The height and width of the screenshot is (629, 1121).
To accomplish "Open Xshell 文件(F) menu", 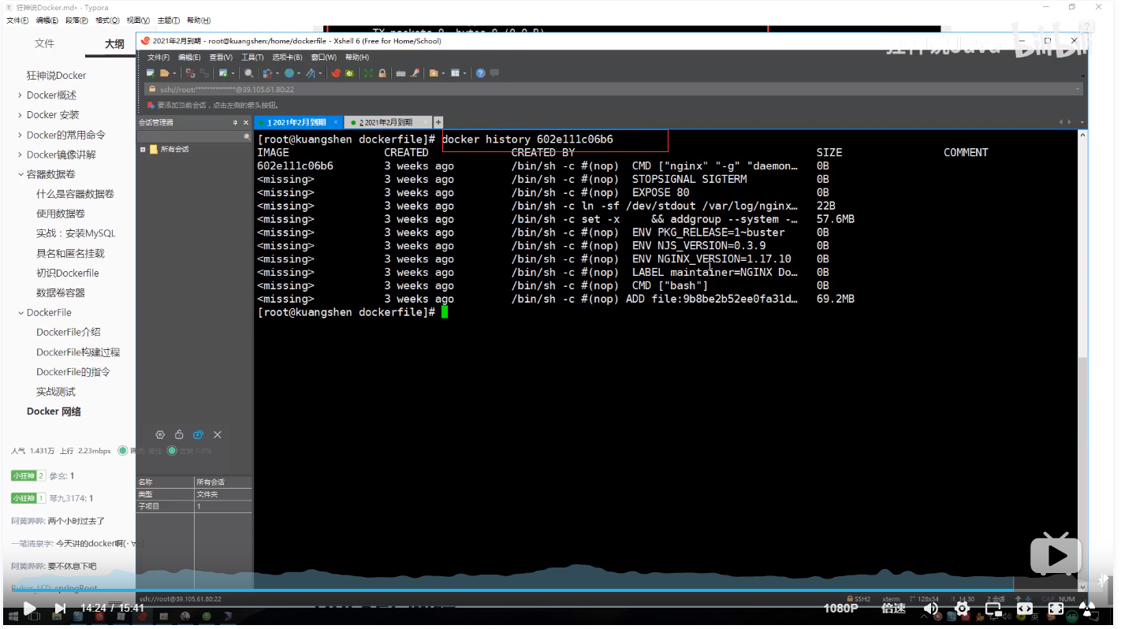I will 158,58.
